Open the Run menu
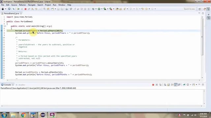 click(x=54, y=5)
